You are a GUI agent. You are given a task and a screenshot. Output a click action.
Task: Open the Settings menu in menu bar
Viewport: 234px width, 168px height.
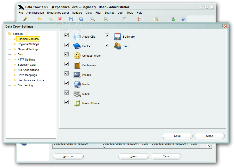[109, 13]
